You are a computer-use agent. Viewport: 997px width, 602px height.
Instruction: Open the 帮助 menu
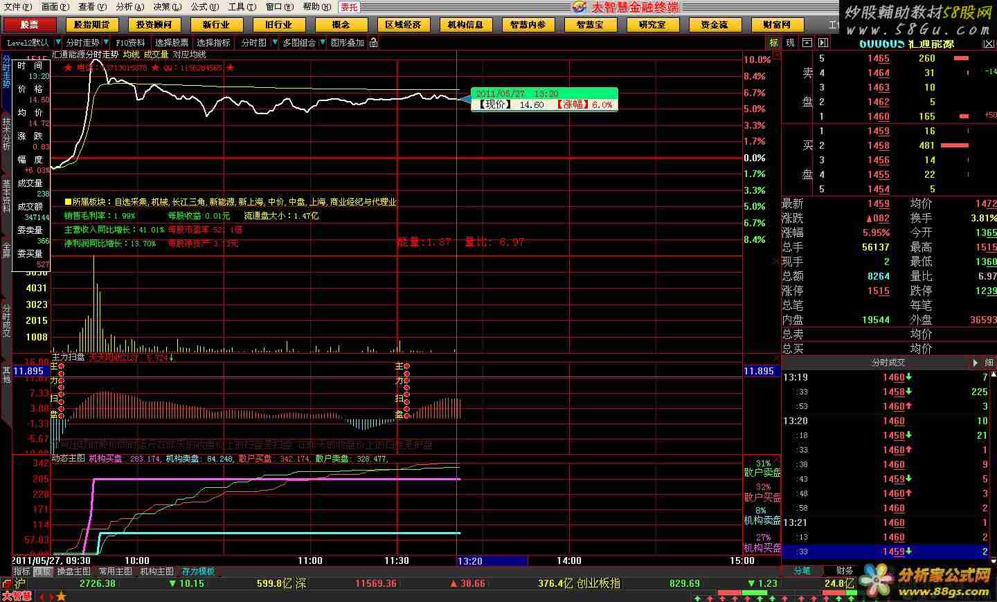(x=316, y=7)
